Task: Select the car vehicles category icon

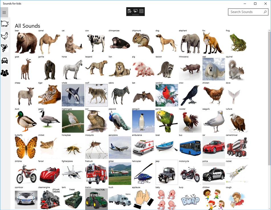Action: [5, 61]
